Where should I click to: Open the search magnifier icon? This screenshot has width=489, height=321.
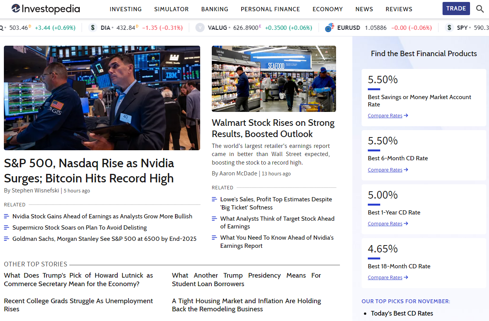click(480, 9)
